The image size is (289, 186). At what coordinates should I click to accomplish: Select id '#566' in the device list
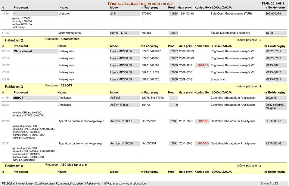[5, 14]
